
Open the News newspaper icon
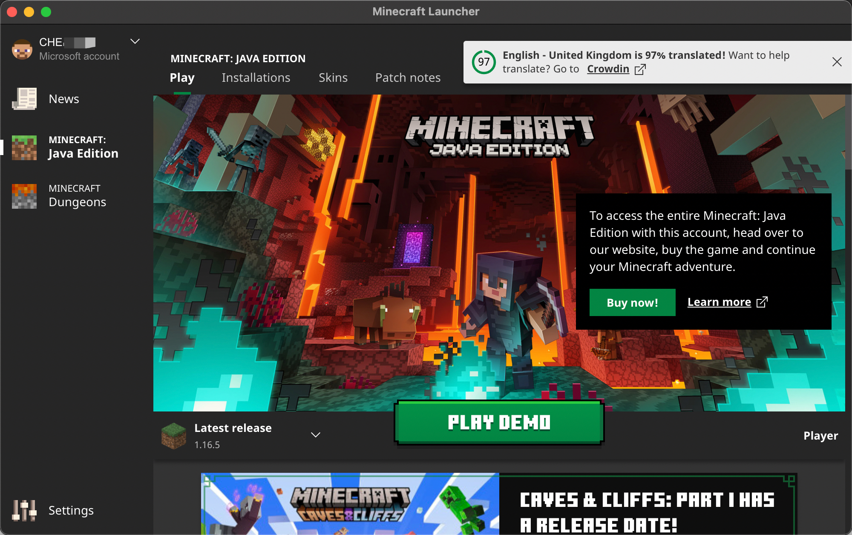[24, 99]
